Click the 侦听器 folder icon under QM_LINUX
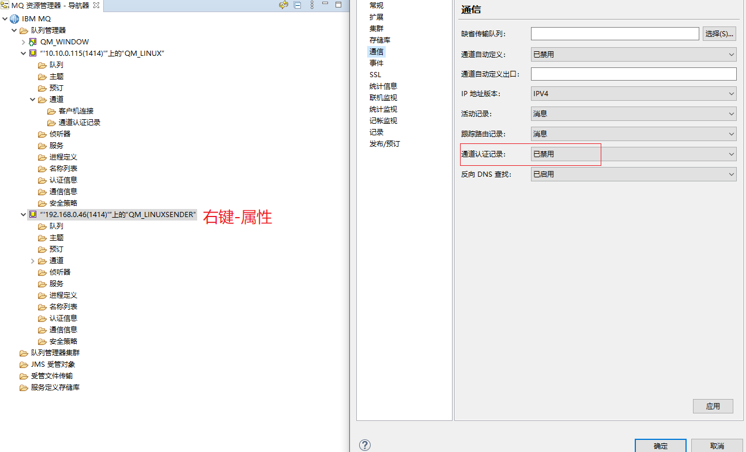This screenshot has width=746, height=452. [42, 134]
